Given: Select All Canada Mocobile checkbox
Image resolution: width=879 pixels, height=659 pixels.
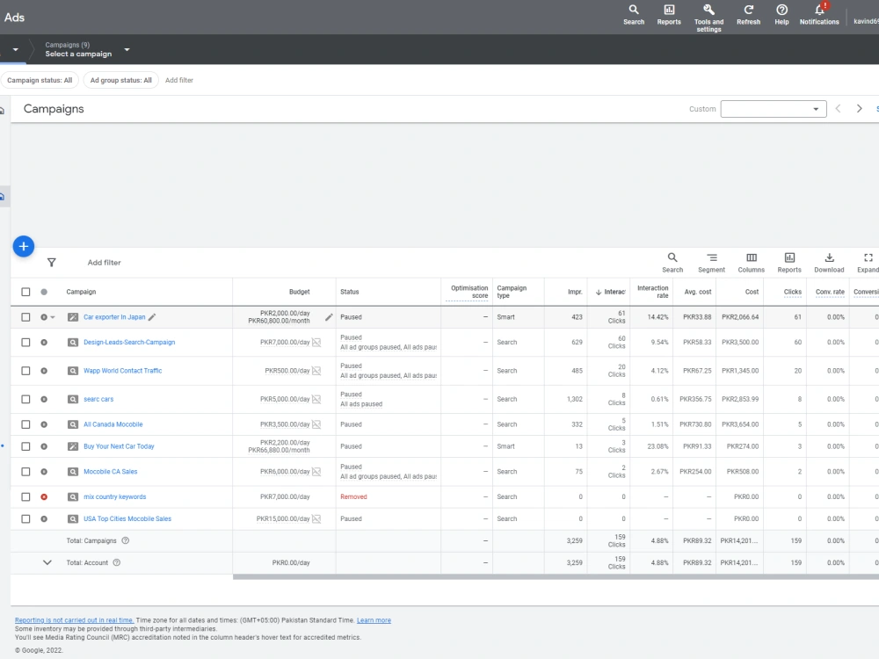Looking at the screenshot, I should [x=25, y=424].
